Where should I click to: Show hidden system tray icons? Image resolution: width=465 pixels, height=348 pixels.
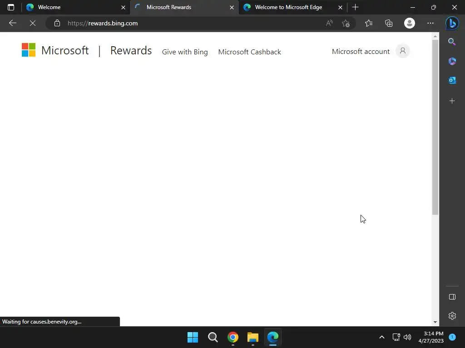[381, 337]
